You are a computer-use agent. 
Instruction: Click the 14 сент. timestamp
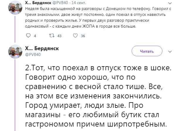click(x=79, y=3)
